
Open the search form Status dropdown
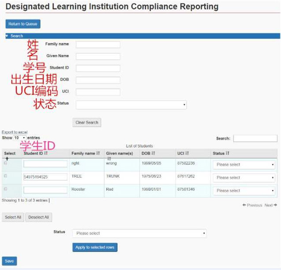click(x=131, y=105)
